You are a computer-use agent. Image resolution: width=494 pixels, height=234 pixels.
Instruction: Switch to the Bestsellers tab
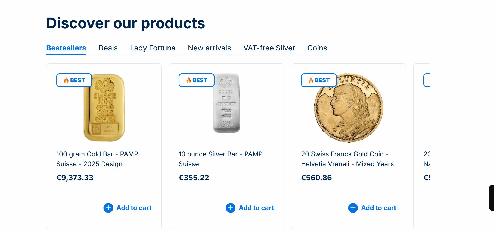[66, 48]
